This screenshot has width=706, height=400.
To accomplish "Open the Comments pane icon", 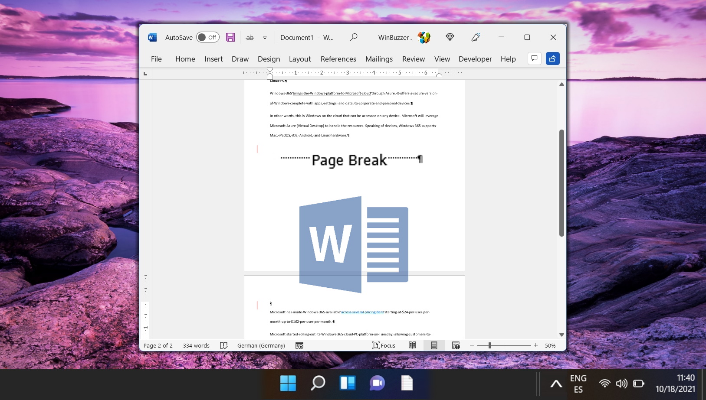I will tap(534, 59).
